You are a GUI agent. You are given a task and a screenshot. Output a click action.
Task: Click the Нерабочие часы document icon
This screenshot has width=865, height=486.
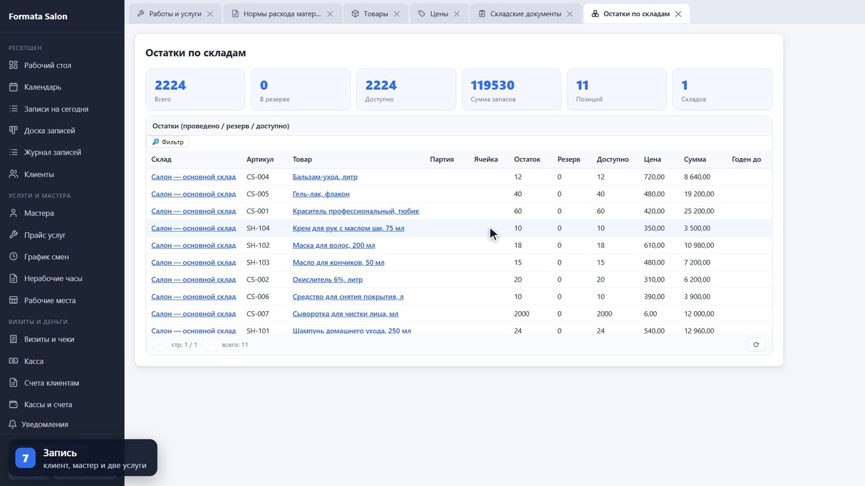[x=13, y=278]
